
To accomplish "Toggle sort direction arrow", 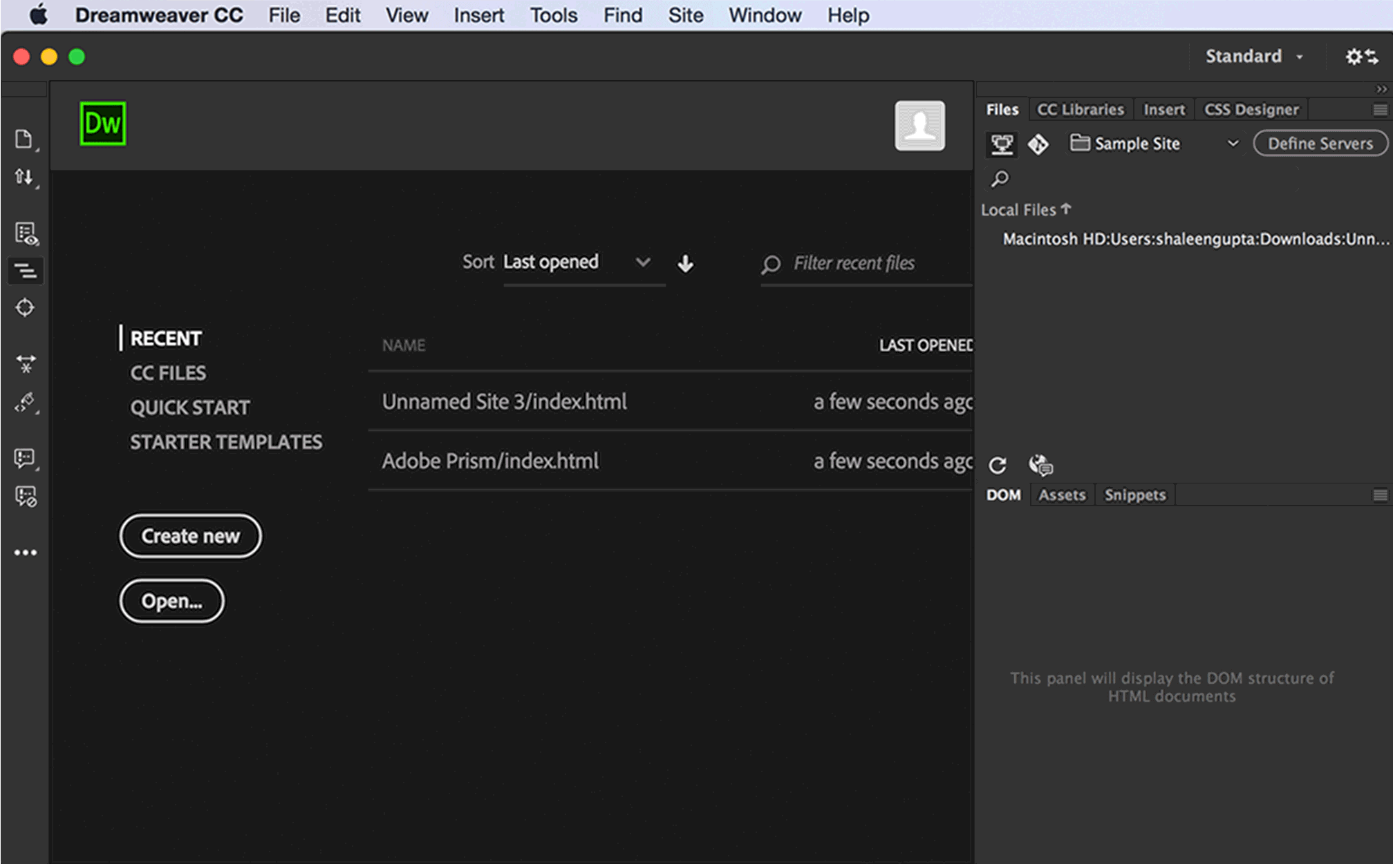I will [x=685, y=263].
